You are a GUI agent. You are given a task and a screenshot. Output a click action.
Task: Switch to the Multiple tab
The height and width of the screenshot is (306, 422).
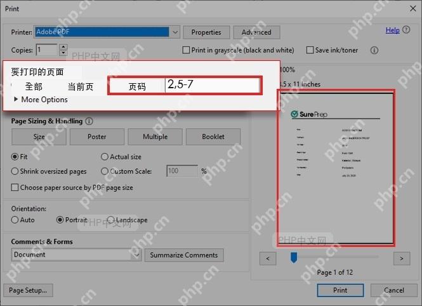(155, 136)
